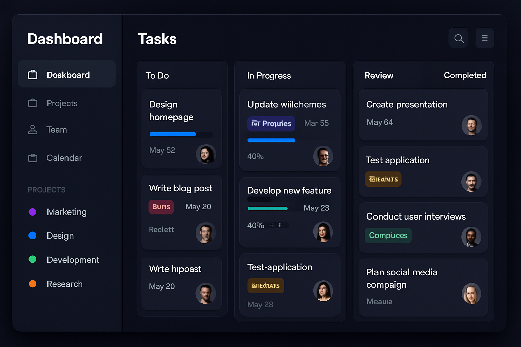Image resolution: width=521 pixels, height=347 pixels.
Task: Click the Proujues tag on Update wiilchemes card
Action: click(x=271, y=124)
